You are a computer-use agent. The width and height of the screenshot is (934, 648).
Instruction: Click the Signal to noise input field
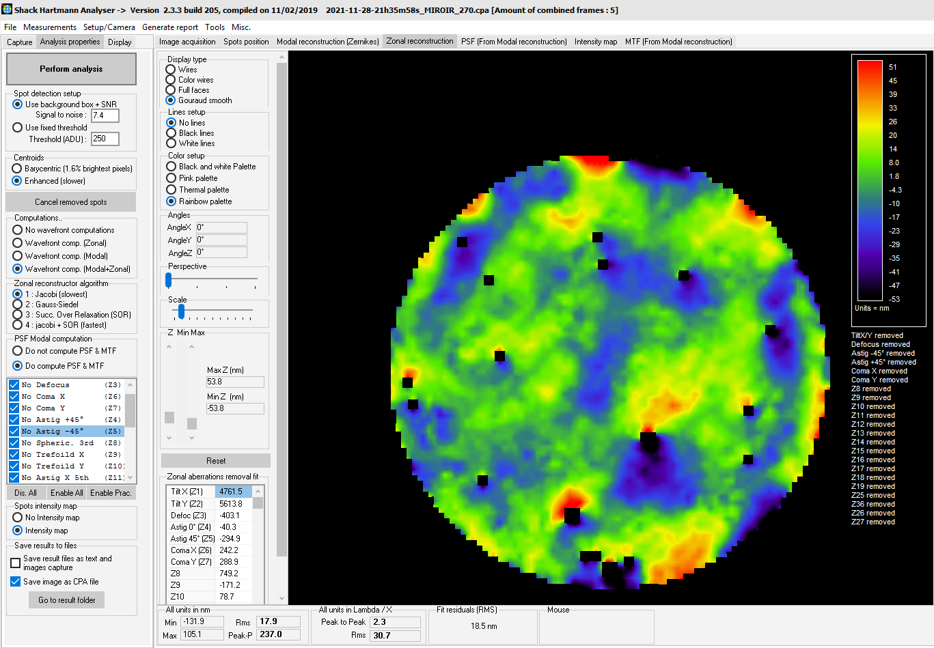point(105,116)
